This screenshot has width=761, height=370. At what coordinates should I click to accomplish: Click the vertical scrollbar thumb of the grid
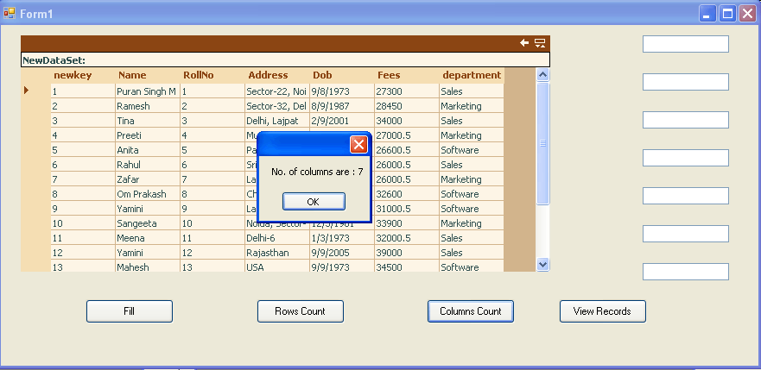542,143
